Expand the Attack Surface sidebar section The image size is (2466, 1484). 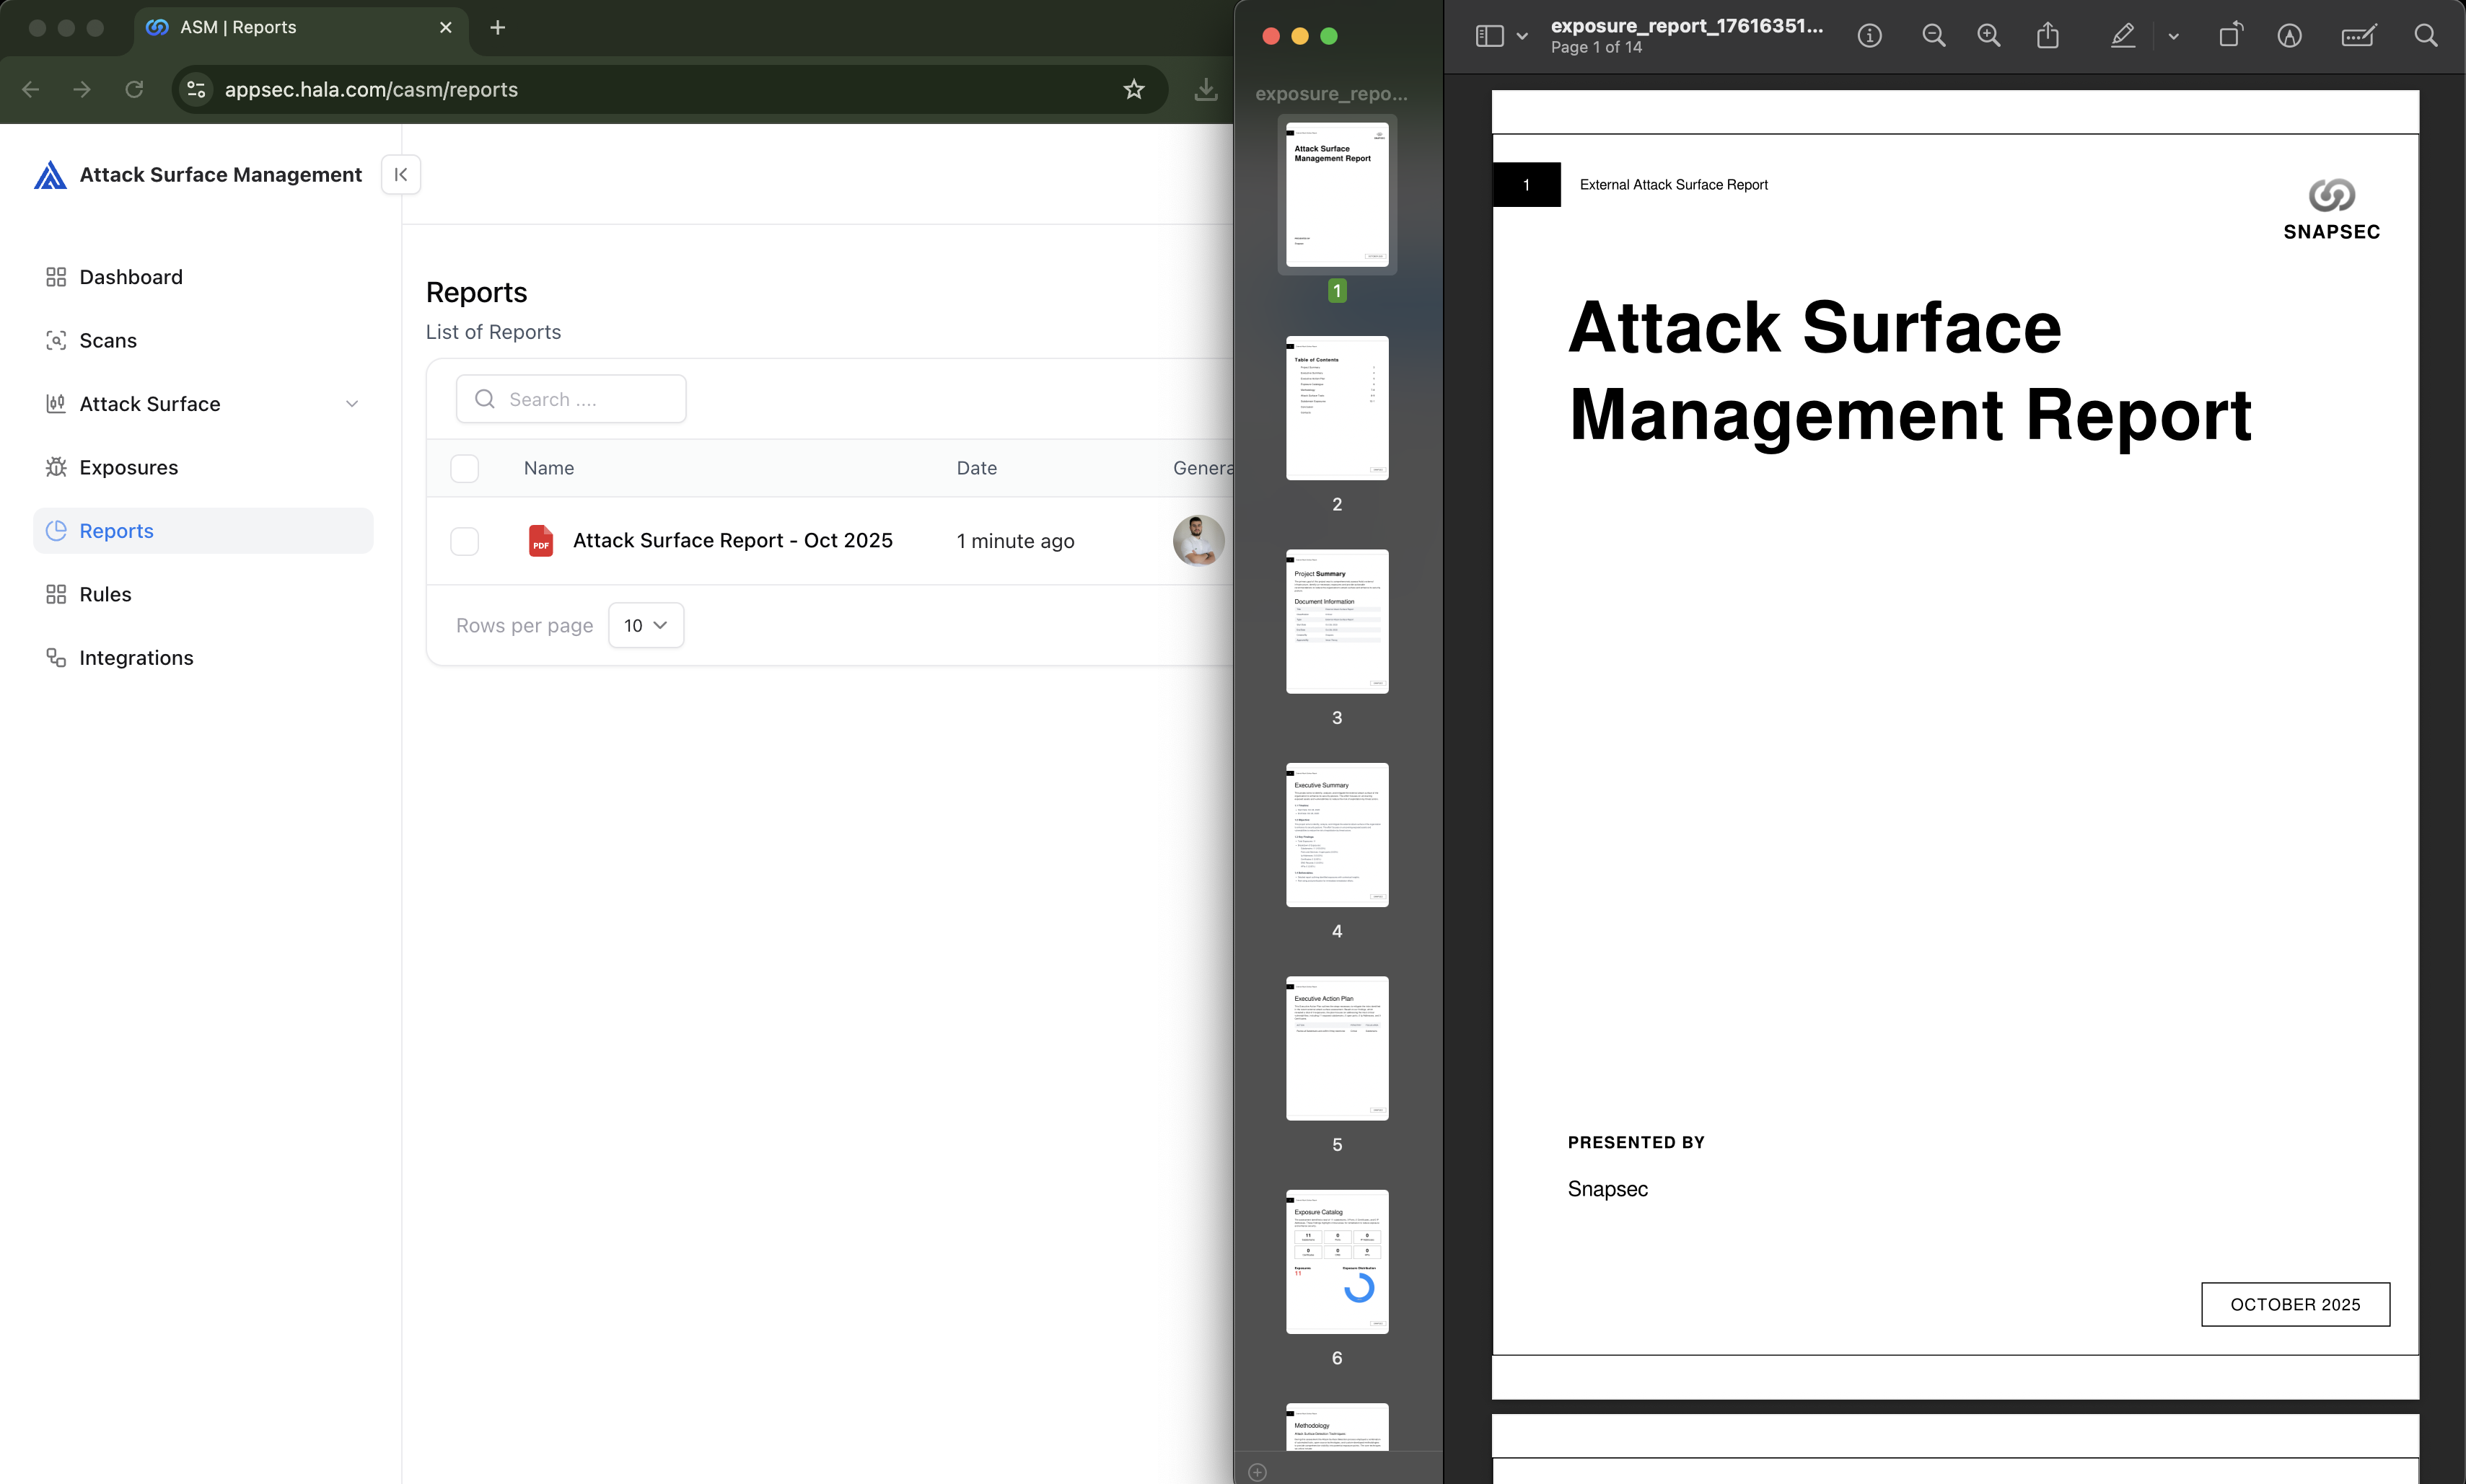tap(352, 403)
